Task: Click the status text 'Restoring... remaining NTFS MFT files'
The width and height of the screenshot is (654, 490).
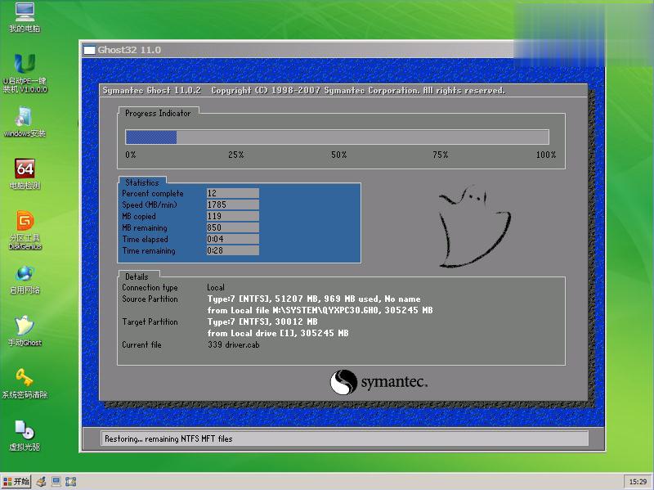Action: (168, 438)
